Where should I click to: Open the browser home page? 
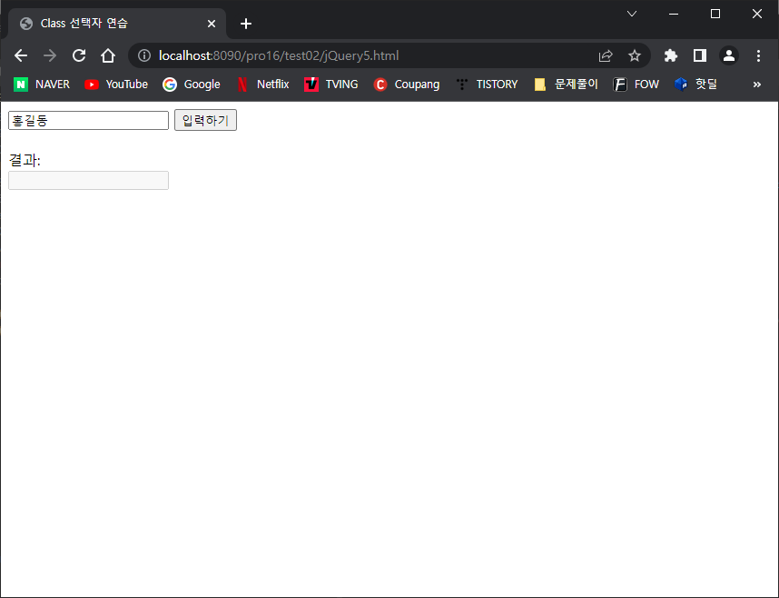pos(108,55)
